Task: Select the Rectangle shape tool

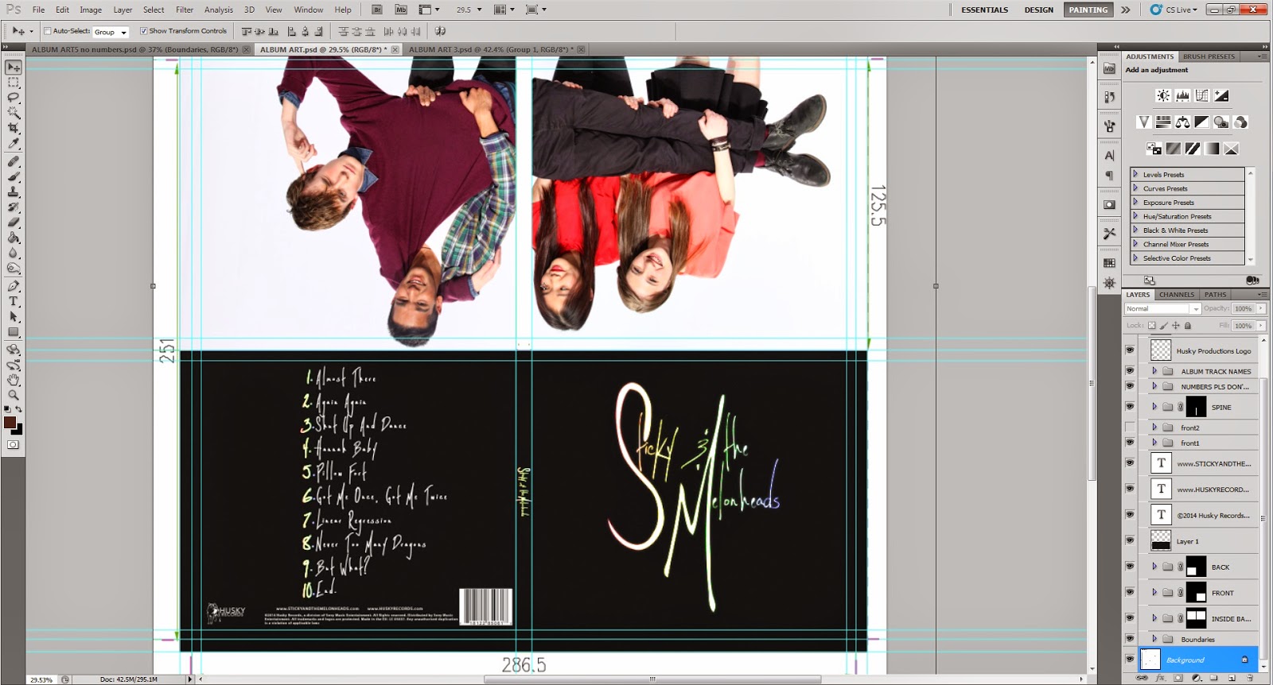Action: click(14, 332)
